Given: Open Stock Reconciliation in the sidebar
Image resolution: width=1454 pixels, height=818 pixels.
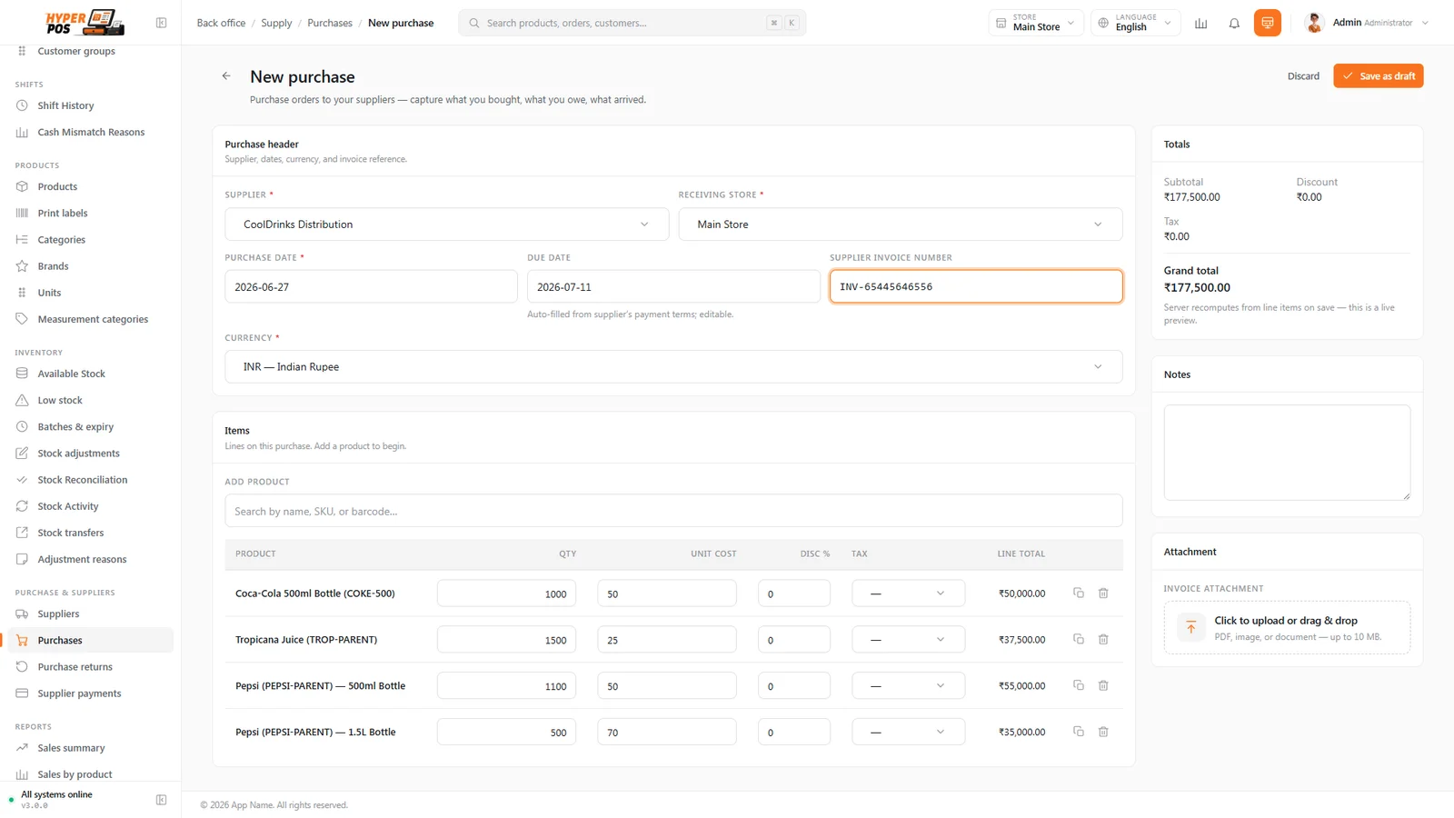Looking at the screenshot, I should coord(83,480).
